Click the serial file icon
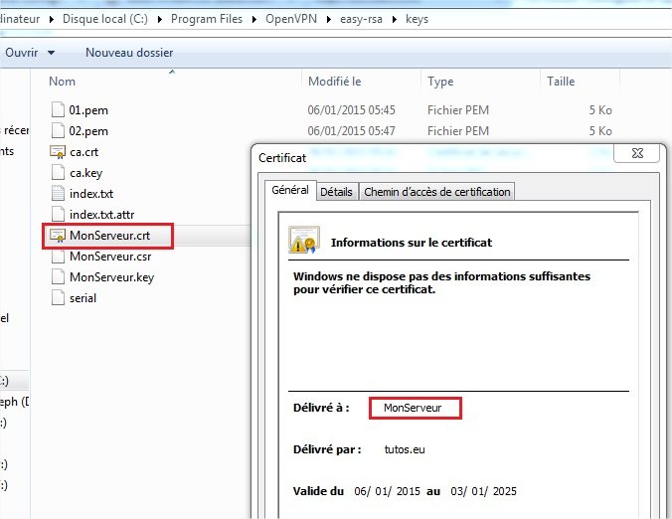Viewport: 672px width, 519px height. coord(58,298)
